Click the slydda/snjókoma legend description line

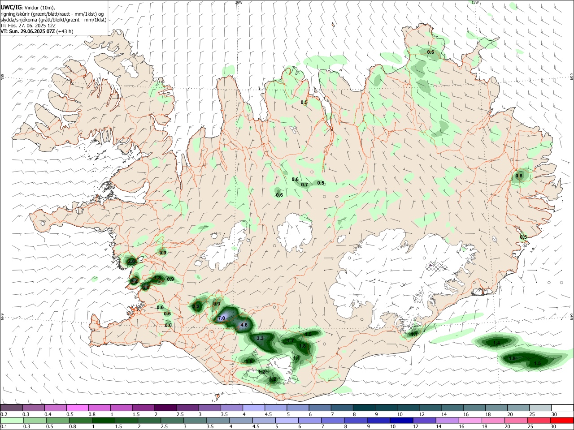coord(53,20)
